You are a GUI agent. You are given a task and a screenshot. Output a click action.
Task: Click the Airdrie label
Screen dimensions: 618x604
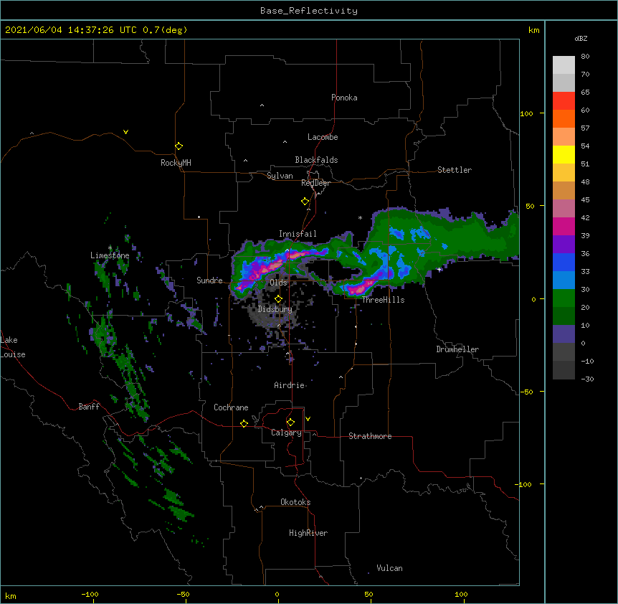point(290,385)
